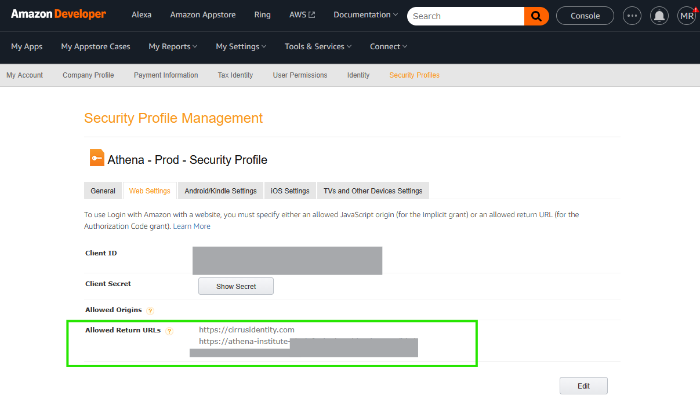Click the orange search magnifier button

(536, 16)
